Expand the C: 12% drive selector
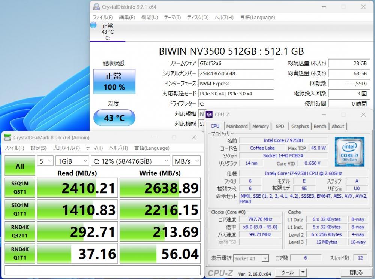The image size is (375, 279). (x=130, y=161)
